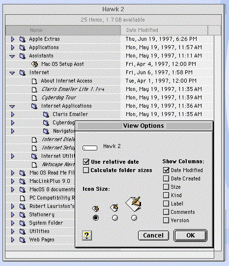The height and width of the screenshot is (266, 229).
Task: Click the Internet Applications folder icon
Action: point(34,106)
